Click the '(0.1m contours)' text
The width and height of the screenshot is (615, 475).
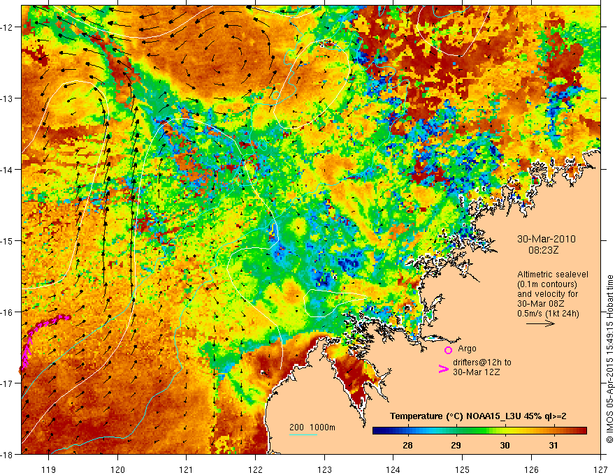547,284
